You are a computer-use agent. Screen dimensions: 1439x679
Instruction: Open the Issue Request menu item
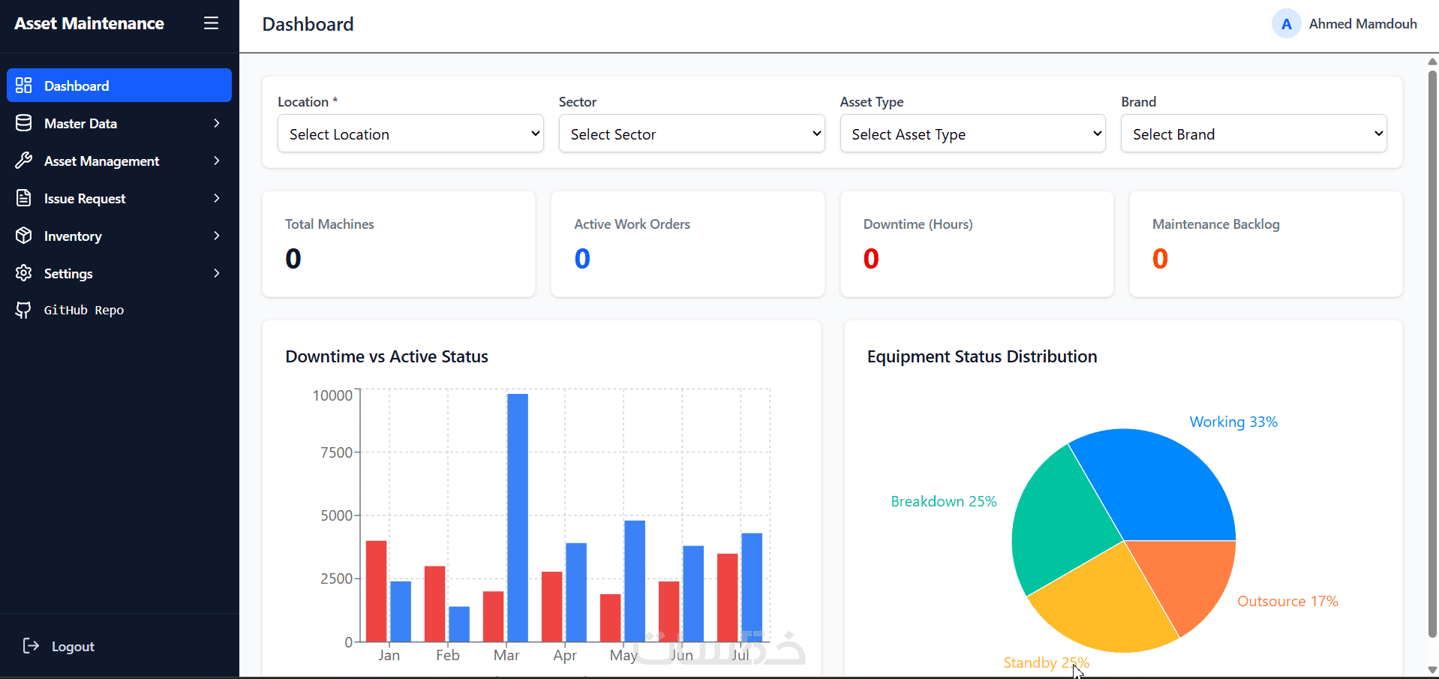pyautogui.click(x=119, y=198)
